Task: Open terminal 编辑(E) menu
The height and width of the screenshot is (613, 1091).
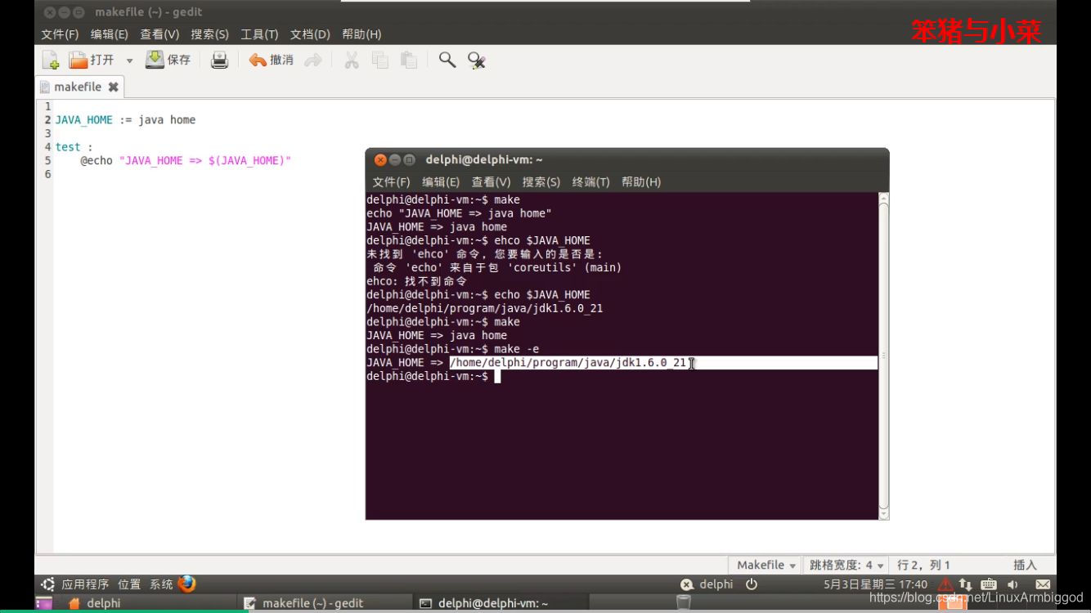Action: click(441, 181)
